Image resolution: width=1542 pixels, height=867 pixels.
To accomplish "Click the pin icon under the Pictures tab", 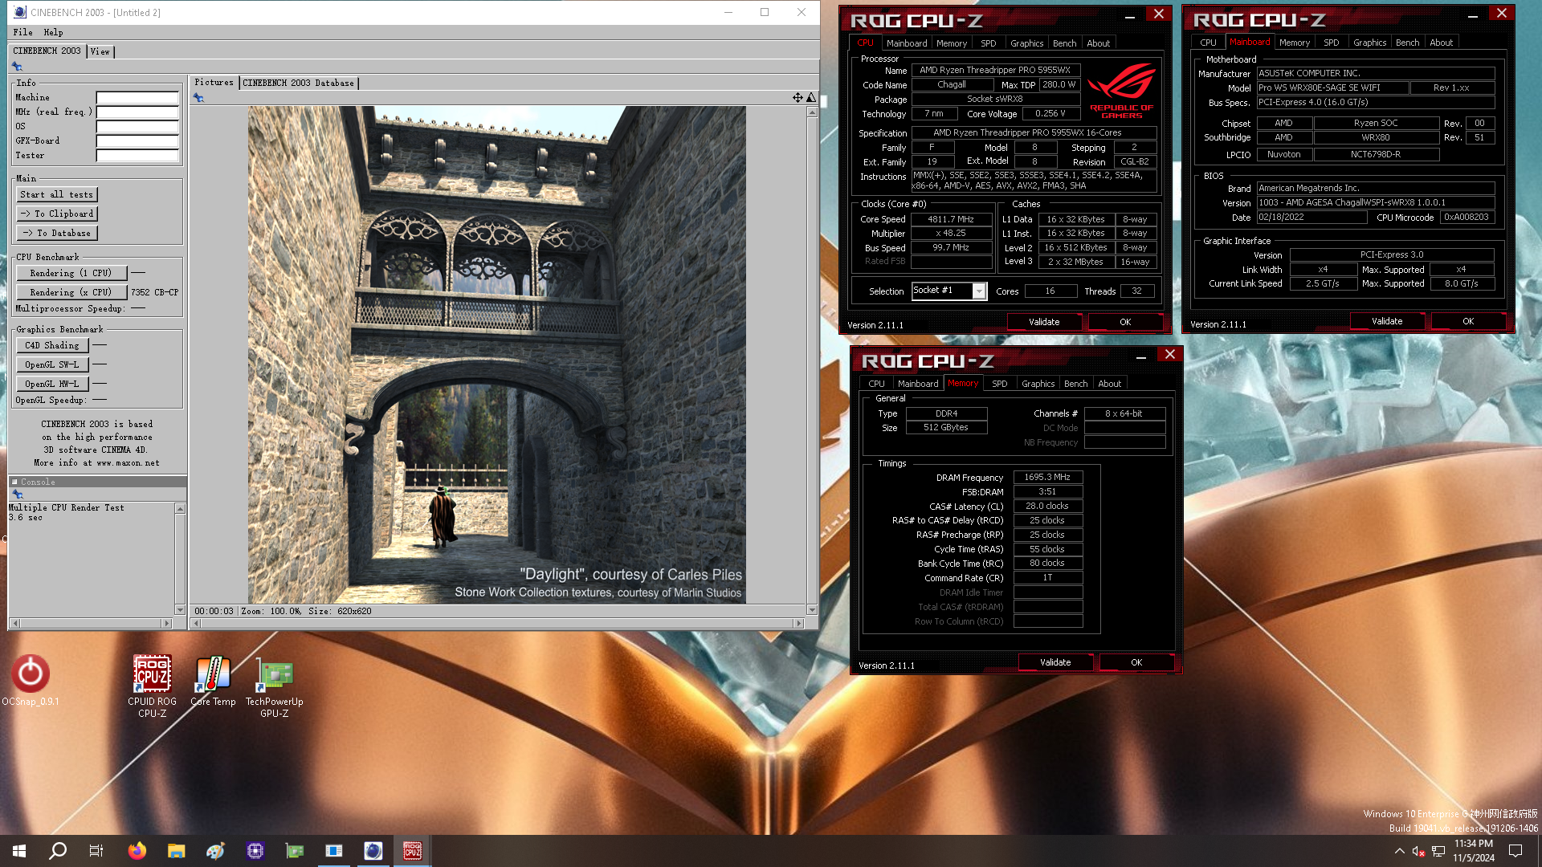I will click(x=199, y=98).
